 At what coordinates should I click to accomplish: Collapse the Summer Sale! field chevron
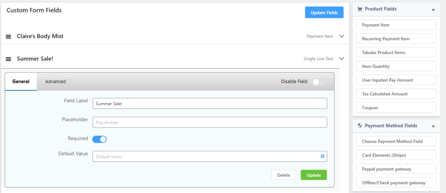(x=342, y=59)
